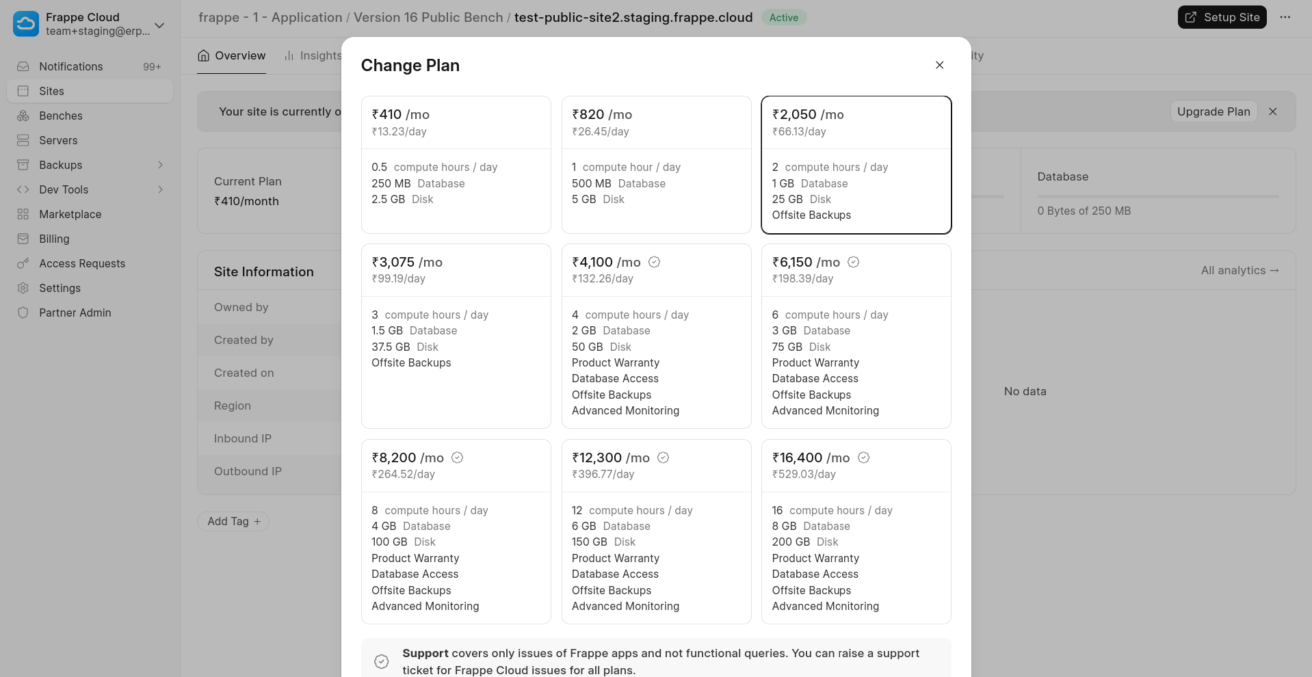Image resolution: width=1312 pixels, height=677 pixels.
Task: Expand the Backups sidebar submenu
Action: (160, 165)
